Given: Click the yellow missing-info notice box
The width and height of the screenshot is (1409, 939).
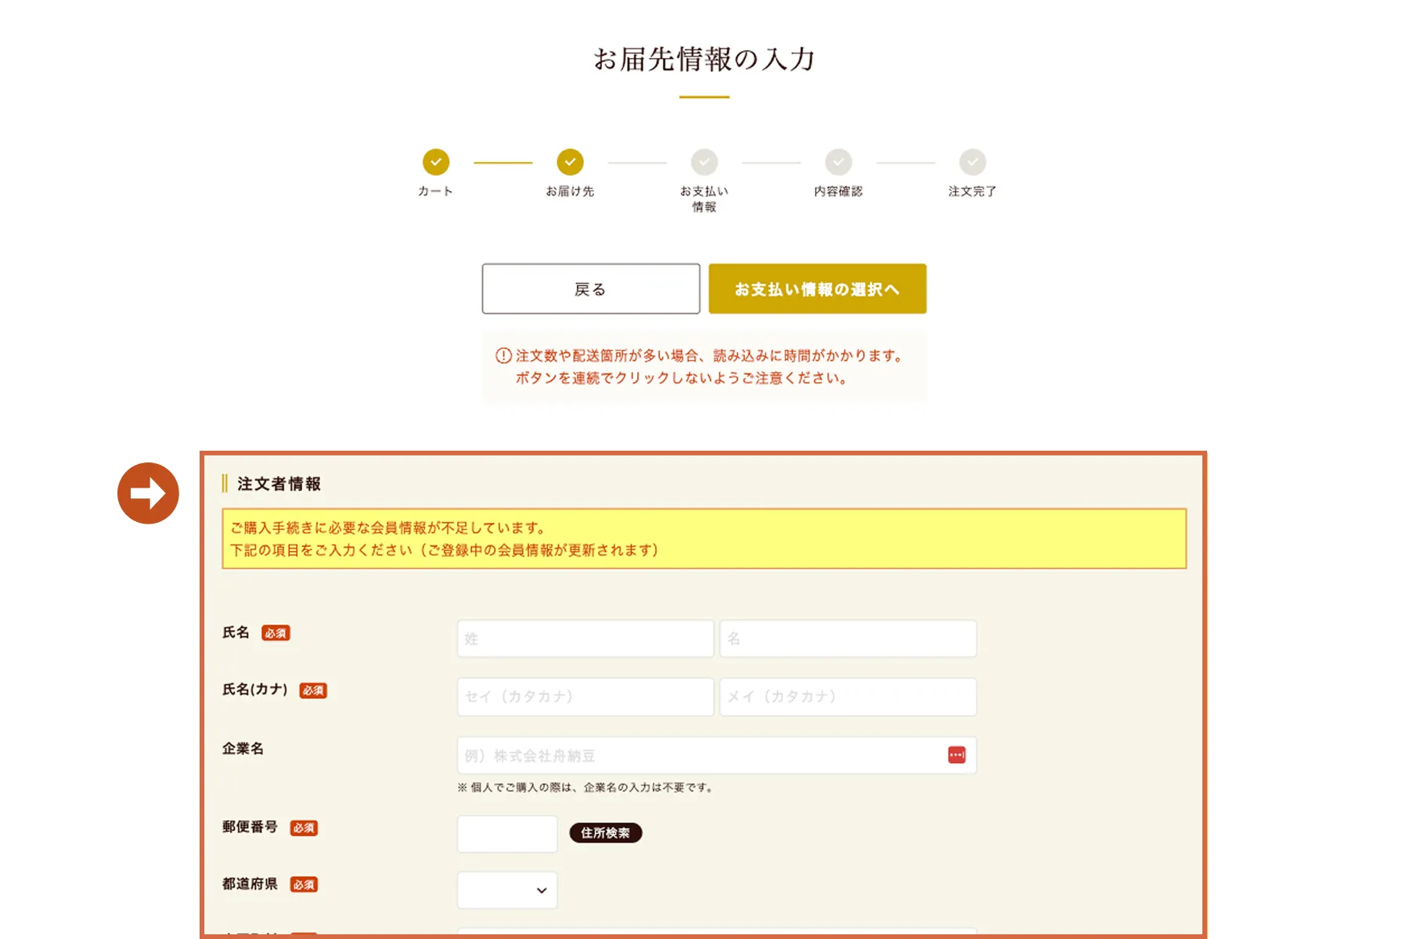Looking at the screenshot, I should click(704, 538).
